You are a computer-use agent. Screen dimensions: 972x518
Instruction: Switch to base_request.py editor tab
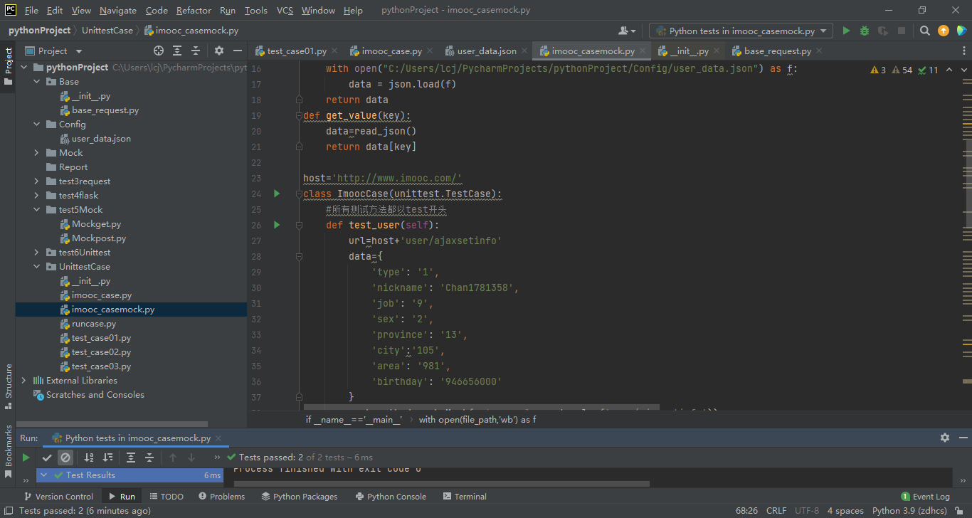pos(777,51)
